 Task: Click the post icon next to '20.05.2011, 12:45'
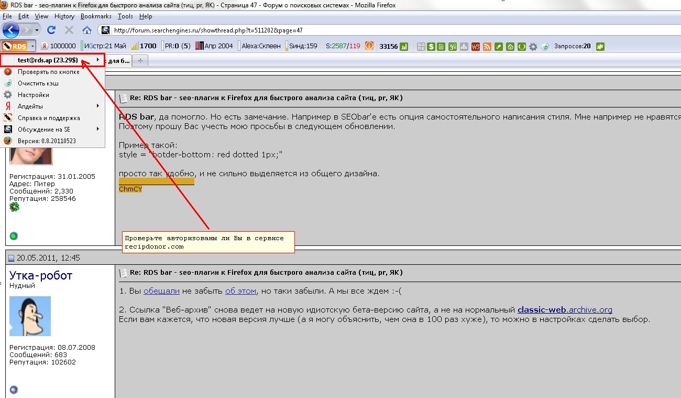click(x=12, y=258)
